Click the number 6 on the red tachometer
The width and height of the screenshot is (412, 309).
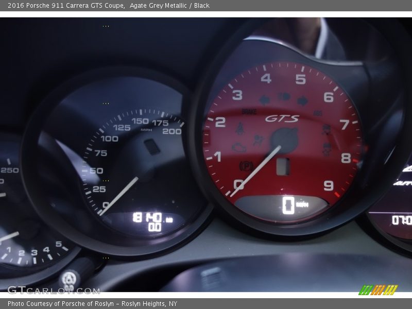click(329, 97)
